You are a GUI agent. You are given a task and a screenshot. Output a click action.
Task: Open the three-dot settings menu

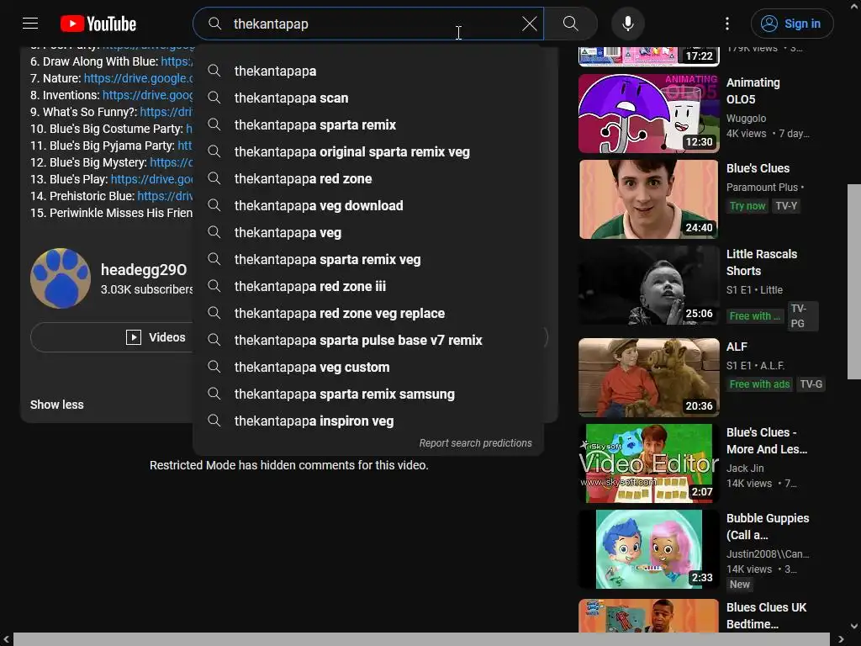click(x=727, y=24)
